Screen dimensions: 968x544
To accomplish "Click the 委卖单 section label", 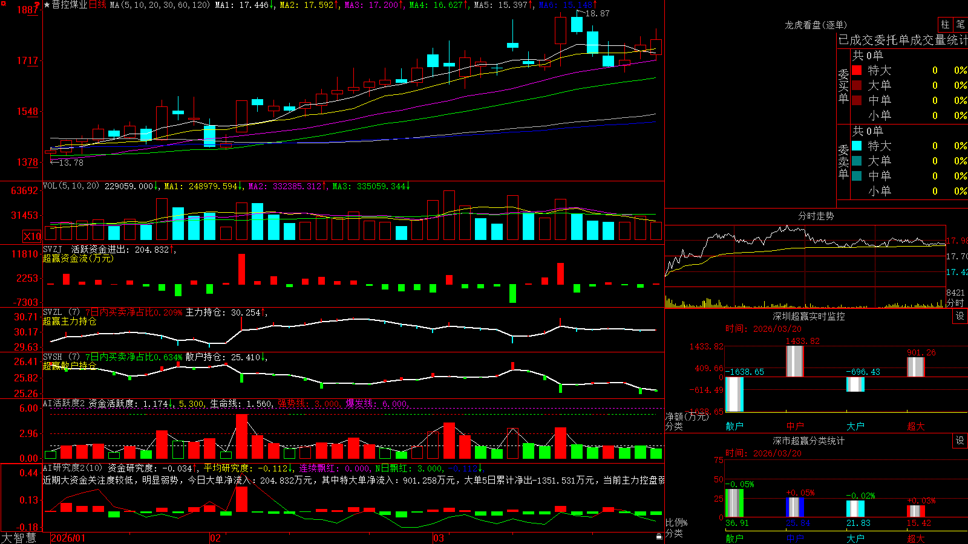I will (843, 162).
